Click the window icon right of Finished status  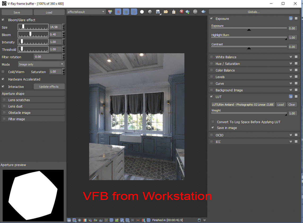tap(199, 220)
